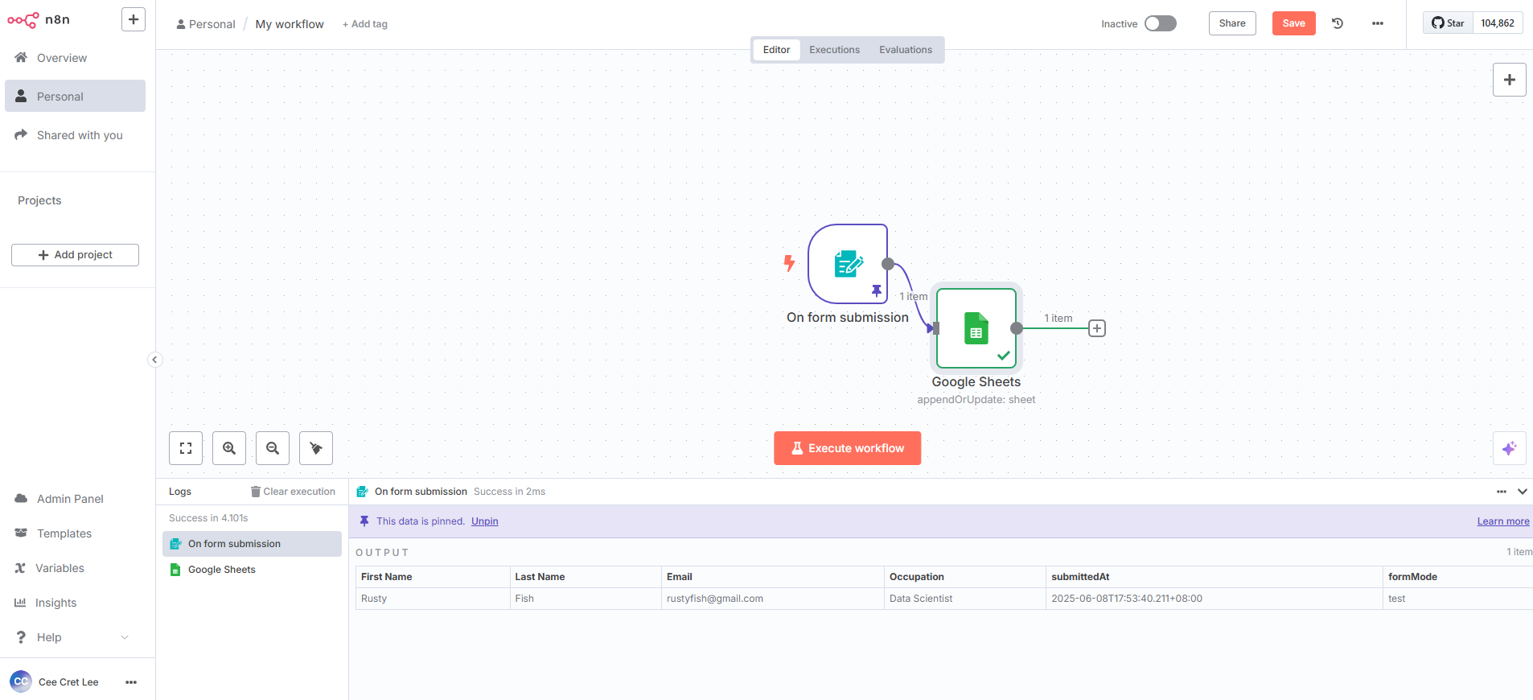Screen dimensions: 1533x700
Task: Open the AI assistant sparkle icon
Action: pos(1509,448)
